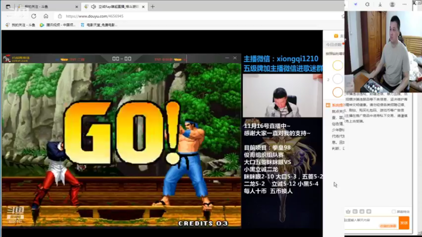The image size is (422, 237).
Task: Close the 我的关注 - 斗鱼 tab
Action: tap(76, 7)
